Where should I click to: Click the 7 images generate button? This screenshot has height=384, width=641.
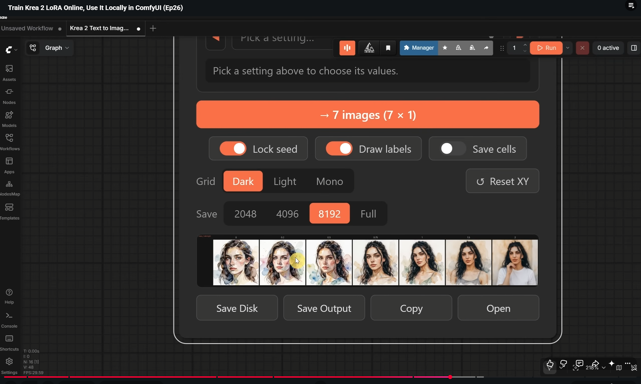coord(368,114)
